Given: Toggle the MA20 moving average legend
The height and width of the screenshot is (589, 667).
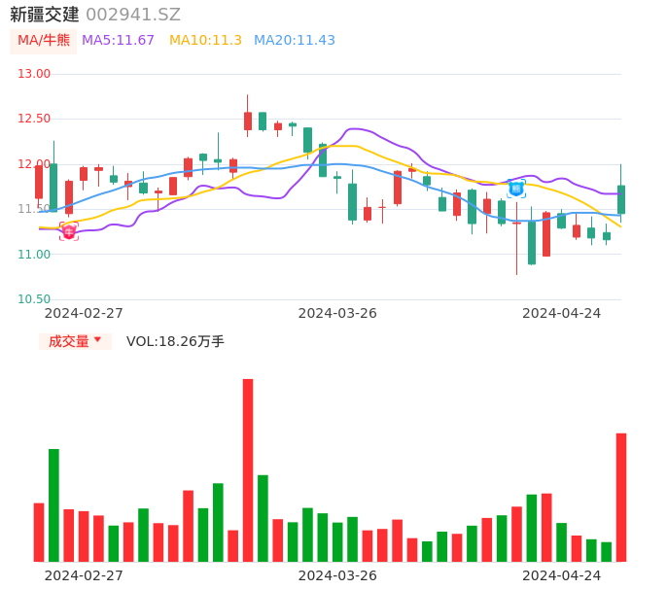Looking at the screenshot, I should pos(294,41).
